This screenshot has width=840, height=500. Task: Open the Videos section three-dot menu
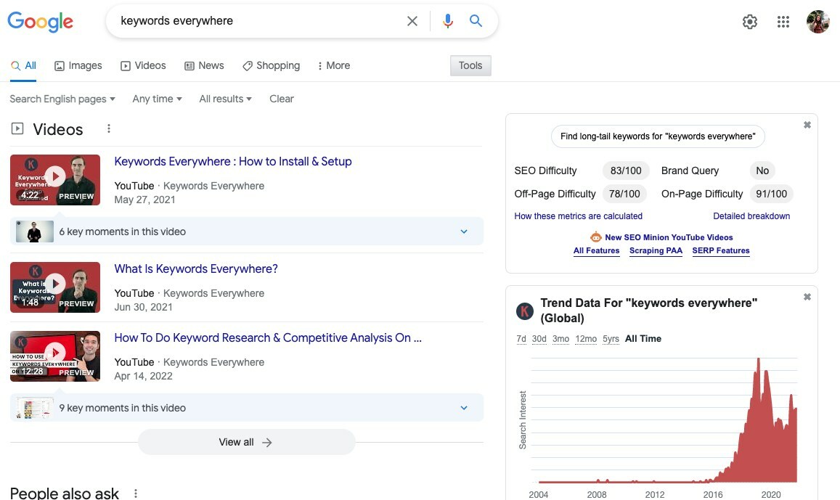coord(109,128)
